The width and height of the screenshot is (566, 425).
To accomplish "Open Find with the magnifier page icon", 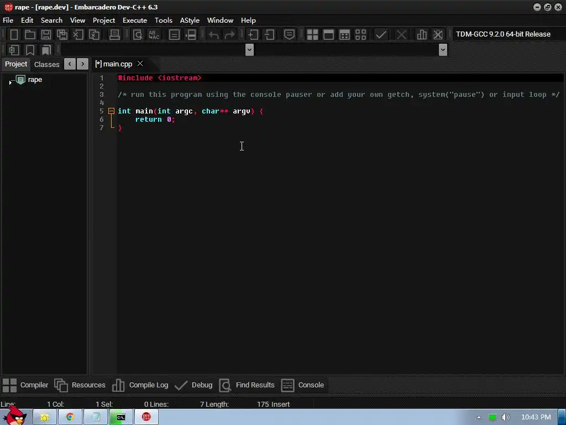I will click(x=138, y=35).
